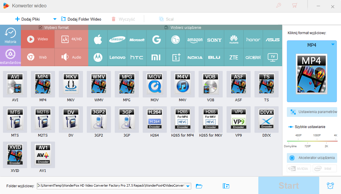Open the output format dropdown arrow

pyautogui.click(x=333, y=44)
